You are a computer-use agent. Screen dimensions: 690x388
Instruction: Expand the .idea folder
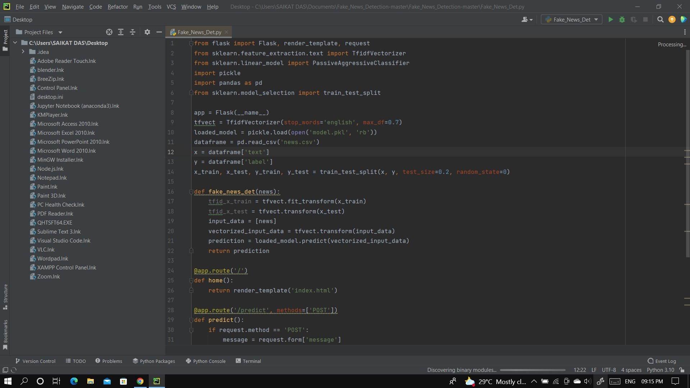(x=23, y=52)
